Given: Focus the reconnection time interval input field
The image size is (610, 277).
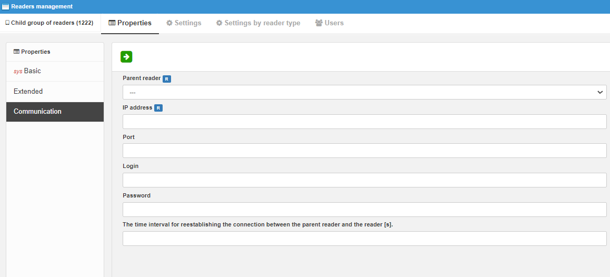Looking at the screenshot, I should coord(365,239).
